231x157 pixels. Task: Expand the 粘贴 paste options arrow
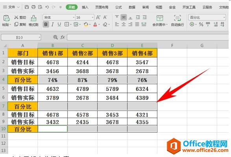(x=10, y=25)
